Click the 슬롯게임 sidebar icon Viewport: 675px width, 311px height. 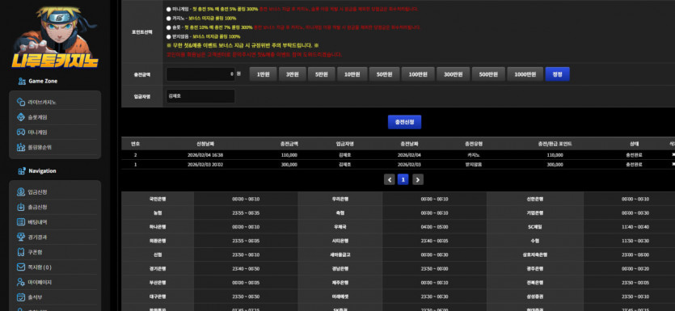coord(21,117)
